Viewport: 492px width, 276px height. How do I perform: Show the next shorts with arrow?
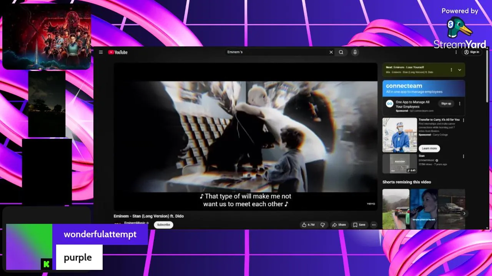[464, 214]
